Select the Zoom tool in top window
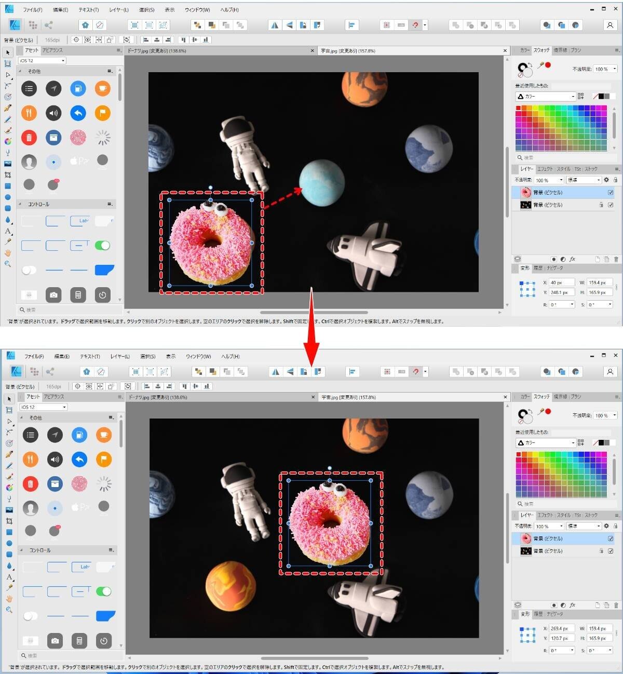This screenshot has height=674, width=623. click(x=8, y=264)
